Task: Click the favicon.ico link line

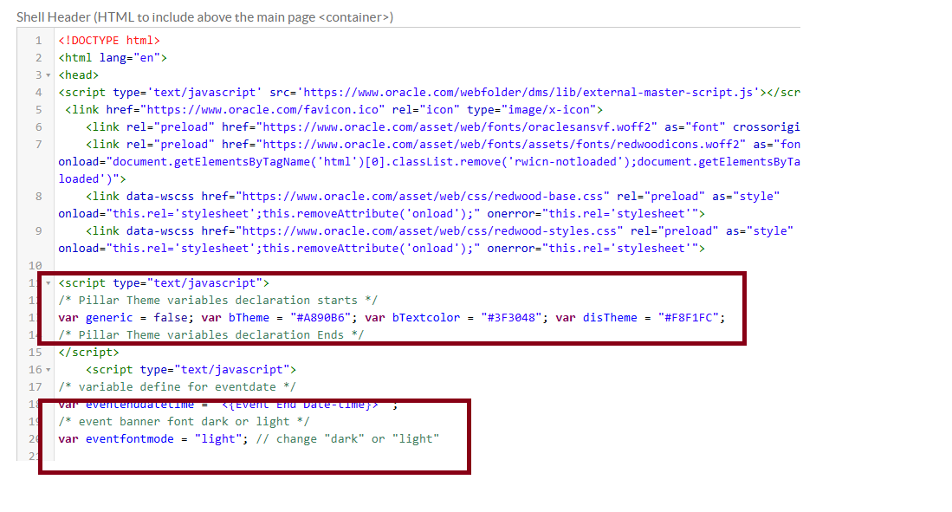Action: (x=334, y=110)
